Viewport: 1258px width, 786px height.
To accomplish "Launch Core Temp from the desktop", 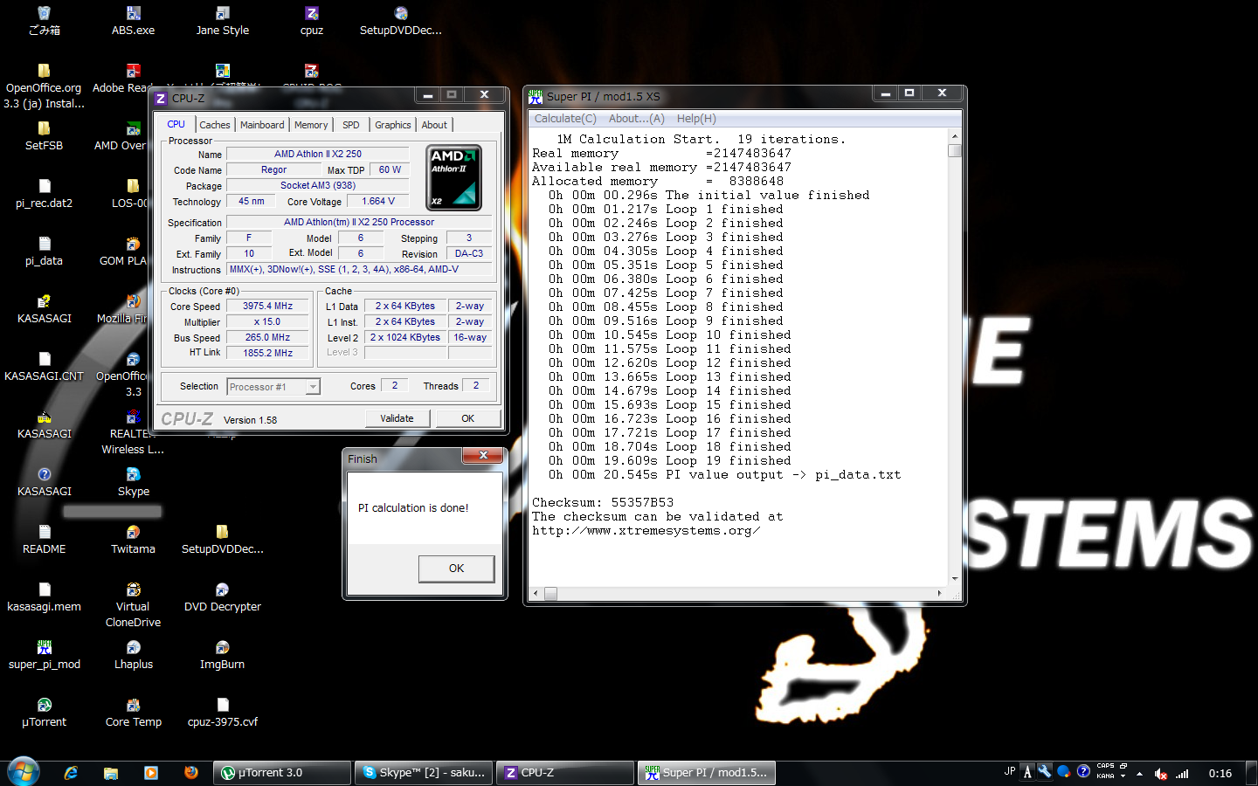I will (x=134, y=713).
